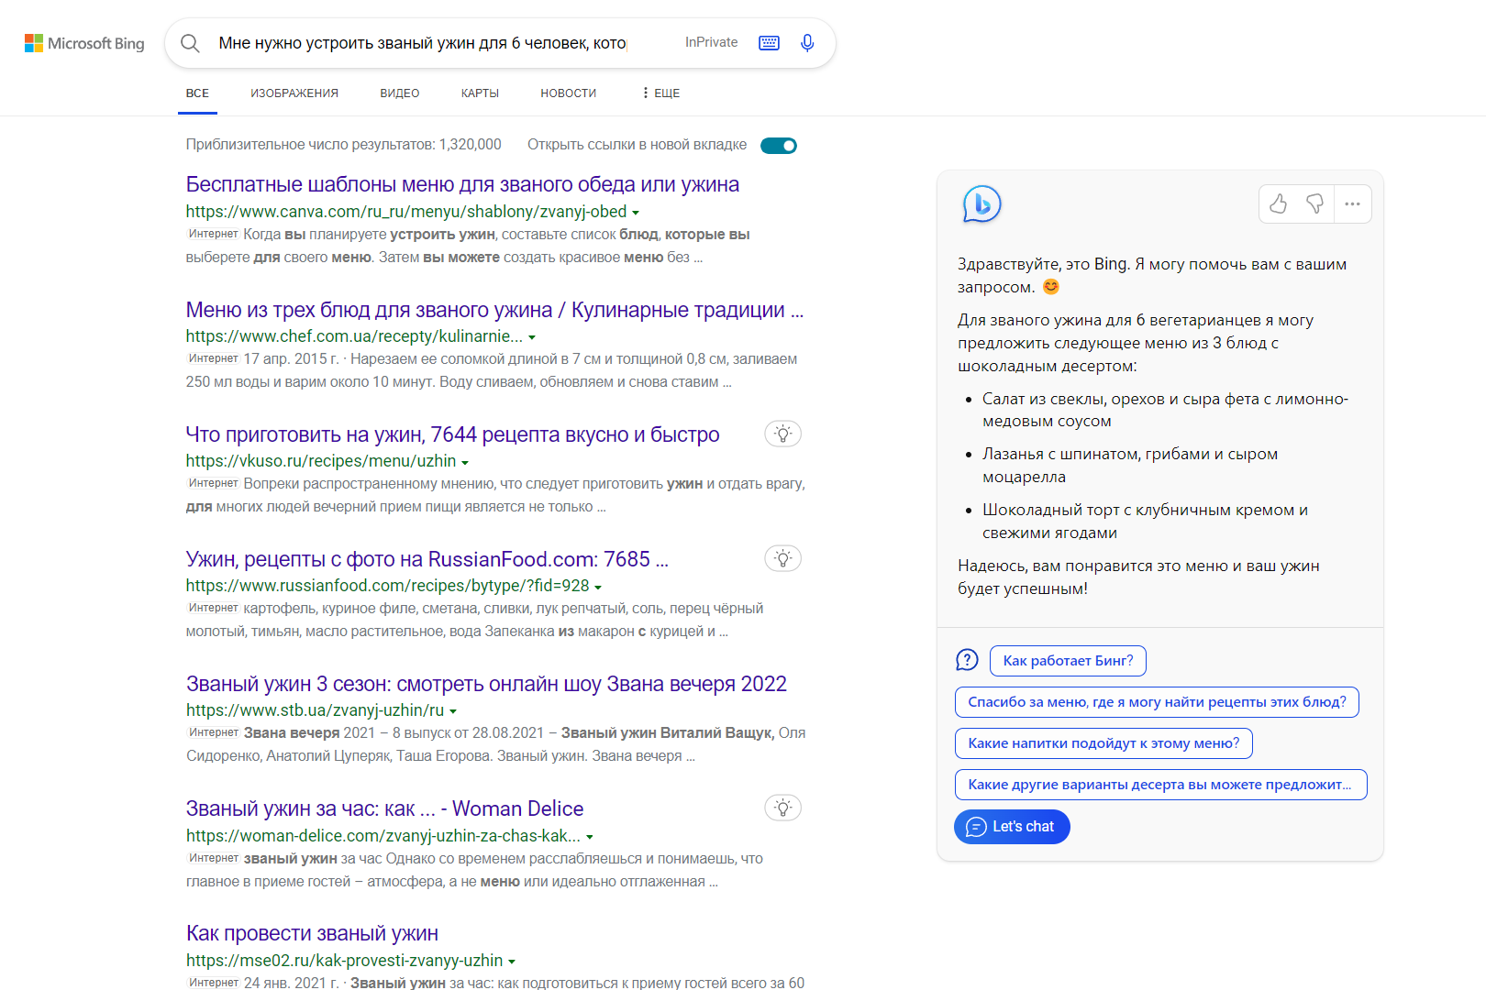Click the Microsoft Bing logo
Viewport: 1486px width, 990px height.
[x=83, y=42]
